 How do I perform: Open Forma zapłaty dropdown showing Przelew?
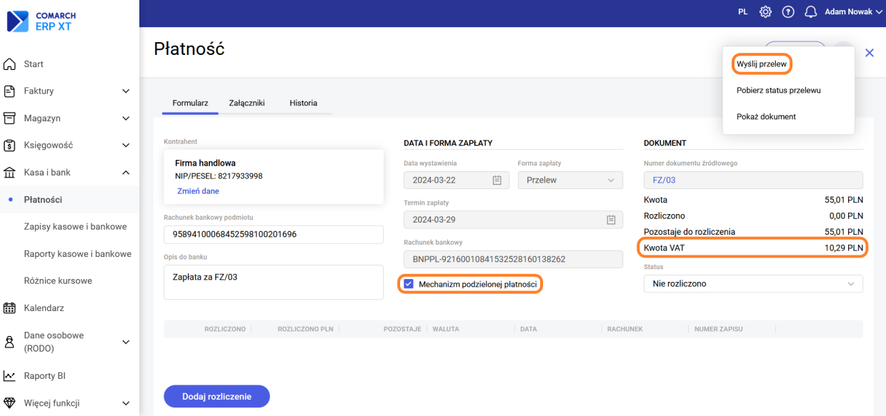tap(569, 181)
